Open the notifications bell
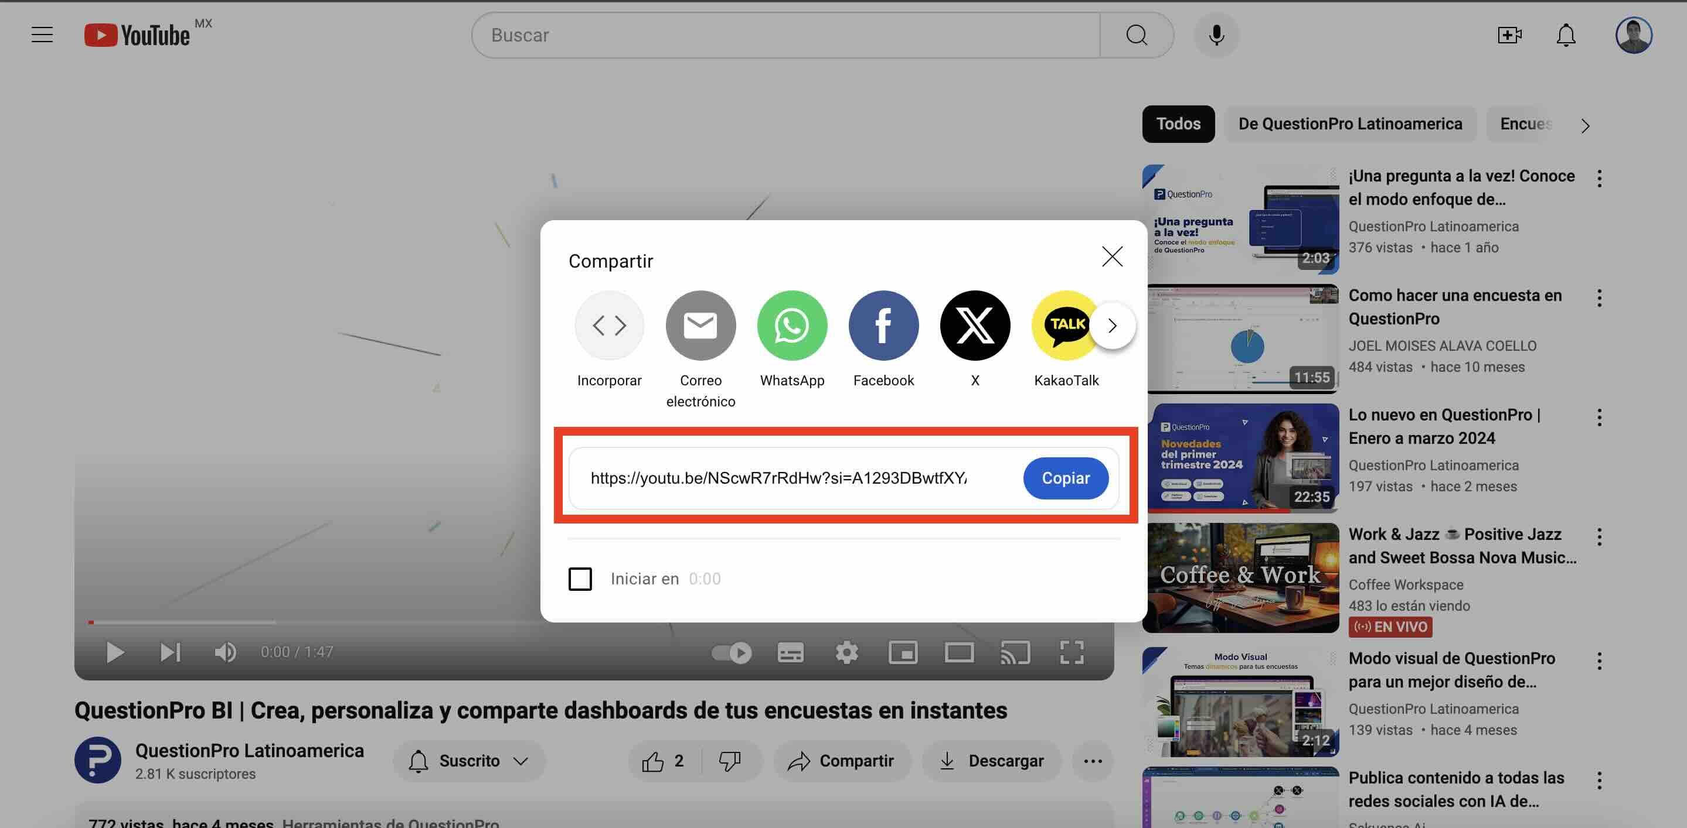1687x828 pixels. pyautogui.click(x=1566, y=35)
